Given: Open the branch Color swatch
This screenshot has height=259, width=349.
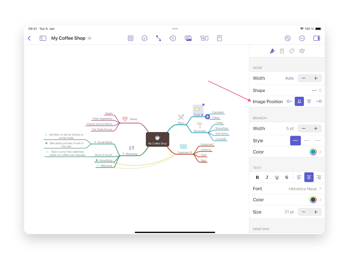Looking at the screenshot, I should pos(313,152).
